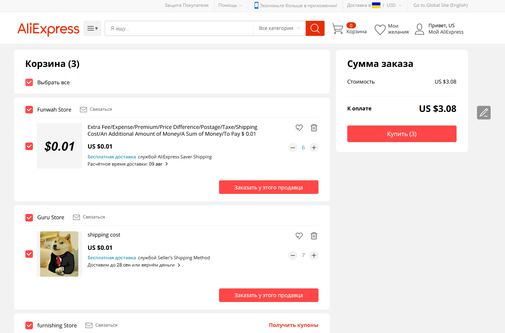Click the envelope icon for Funwah Store

point(84,110)
